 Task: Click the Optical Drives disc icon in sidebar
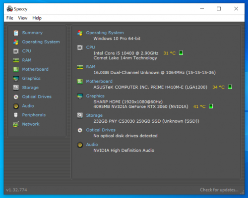point(16,97)
